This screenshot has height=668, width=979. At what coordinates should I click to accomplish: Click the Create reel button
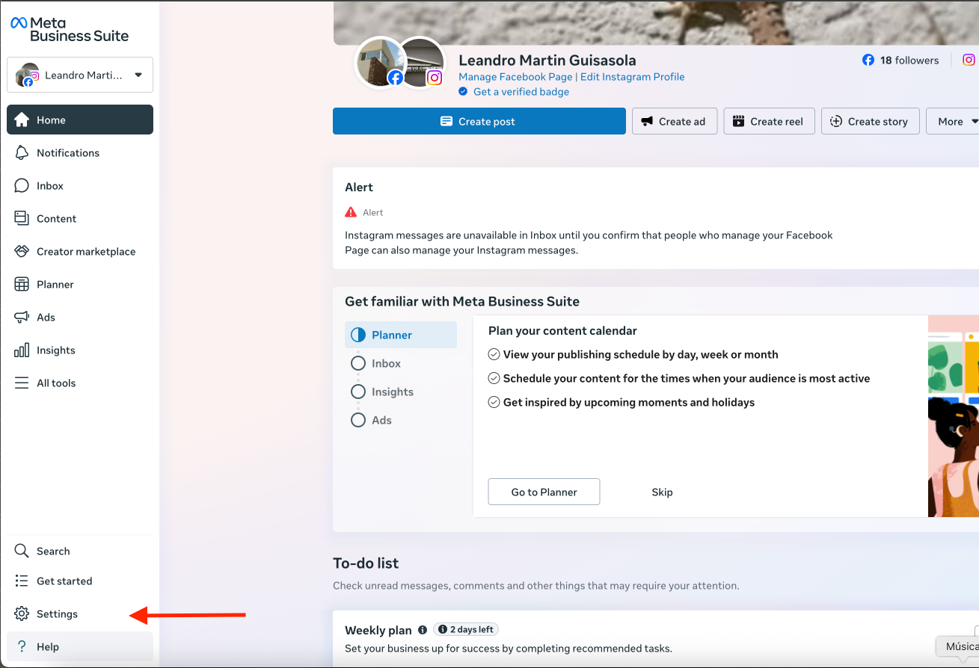pos(769,121)
